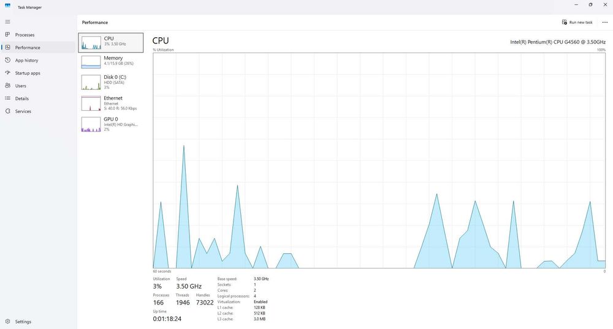Select the CPU mini graph thumbnail

tap(91, 42)
